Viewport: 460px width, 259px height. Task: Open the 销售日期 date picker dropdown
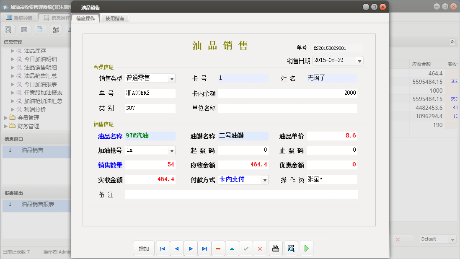tap(359, 60)
